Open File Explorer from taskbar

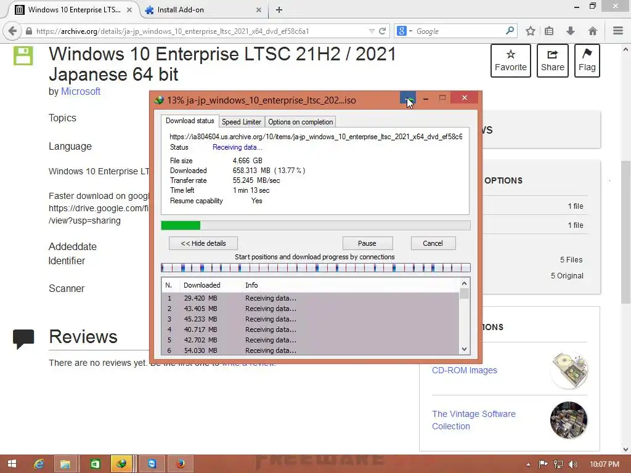coord(65,464)
